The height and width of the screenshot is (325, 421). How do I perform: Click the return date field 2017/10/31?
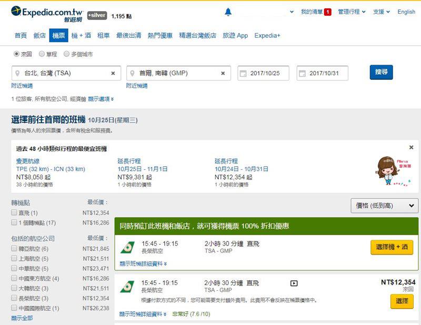323,73
